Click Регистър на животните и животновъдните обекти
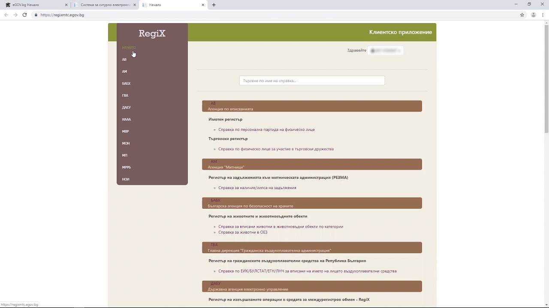This screenshot has width=549, height=308. coord(258,216)
